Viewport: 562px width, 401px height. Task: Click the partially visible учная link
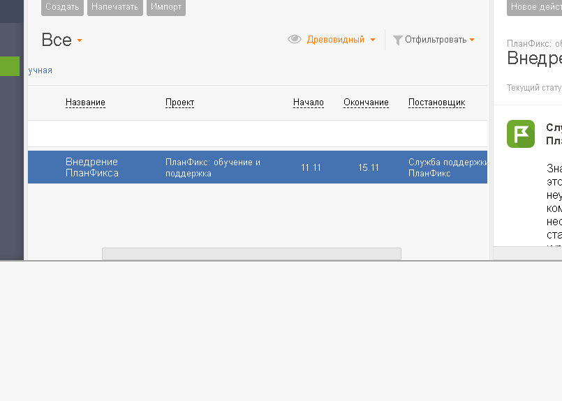click(40, 70)
